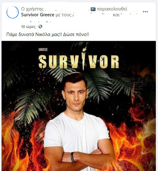Open the Survivor Greece page link
158x171 pixels.
coord(38,15)
